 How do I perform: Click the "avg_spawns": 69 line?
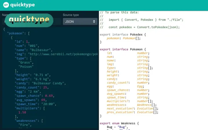coord(31,100)
